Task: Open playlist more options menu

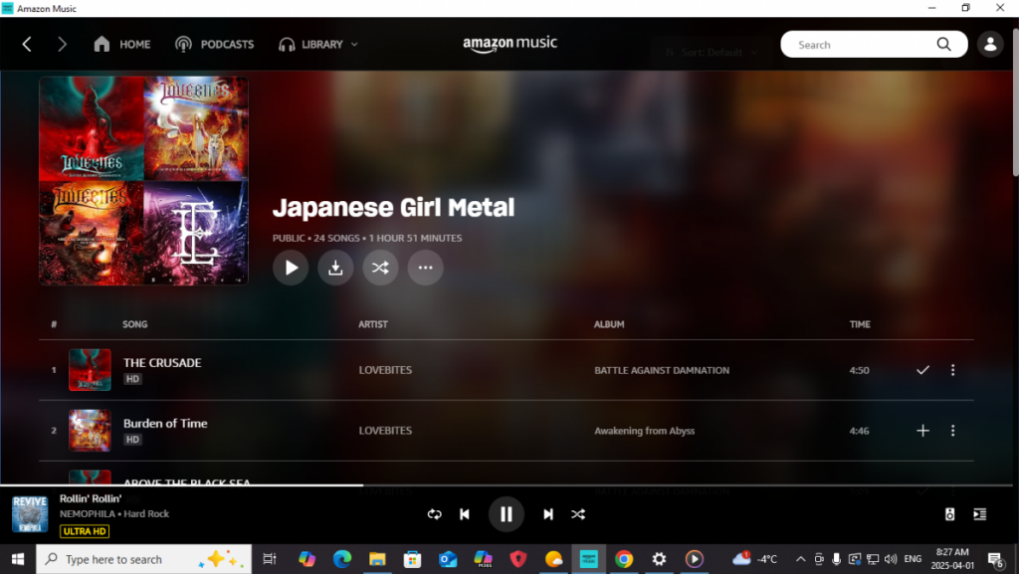Action: [x=425, y=268]
